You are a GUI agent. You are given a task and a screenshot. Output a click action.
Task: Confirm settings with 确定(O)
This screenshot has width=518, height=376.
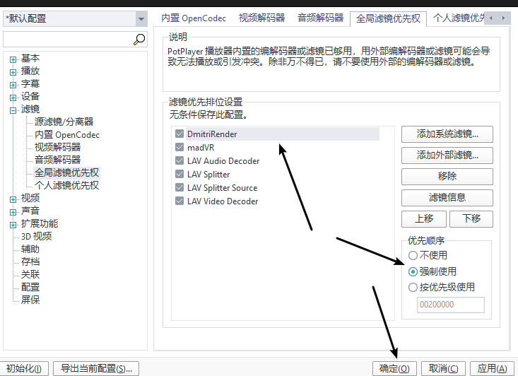(394, 368)
